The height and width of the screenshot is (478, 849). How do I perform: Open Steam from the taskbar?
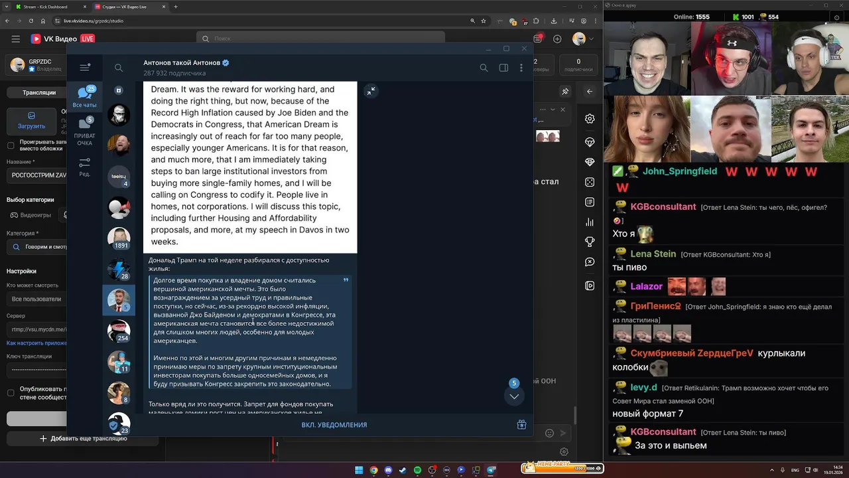click(403, 470)
